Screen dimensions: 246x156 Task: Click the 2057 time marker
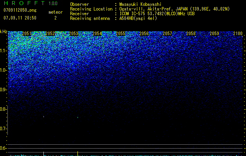pos(167,34)
